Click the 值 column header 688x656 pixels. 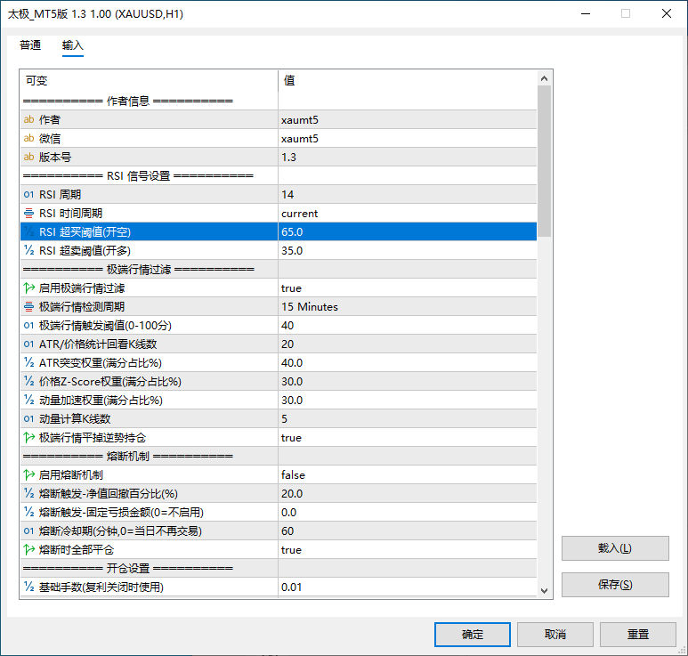click(407, 81)
